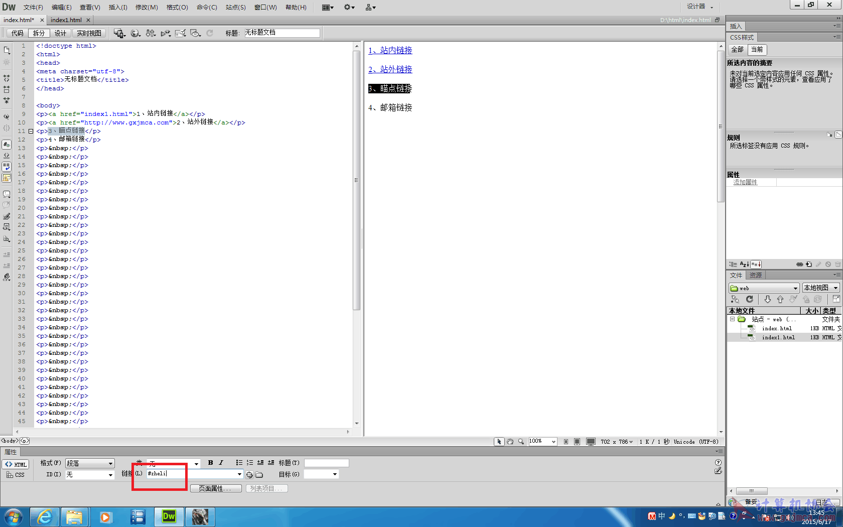The width and height of the screenshot is (843, 527).
Task: Click the preview in browser globe icon
Action: click(x=135, y=33)
